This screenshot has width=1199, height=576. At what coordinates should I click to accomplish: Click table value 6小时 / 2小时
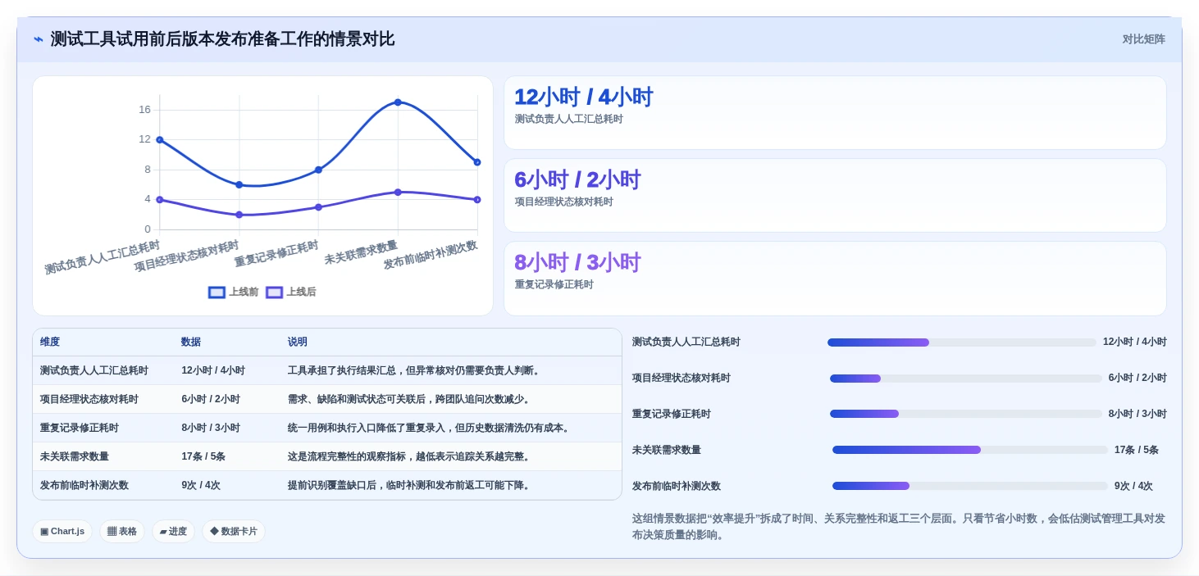click(x=211, y=400)
